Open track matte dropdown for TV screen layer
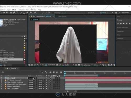The width and height of the screenshot is (131, 98). [x=41, y=80]
